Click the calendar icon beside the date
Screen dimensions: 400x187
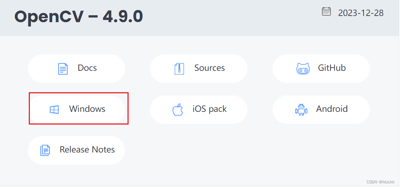coord(326,12)
